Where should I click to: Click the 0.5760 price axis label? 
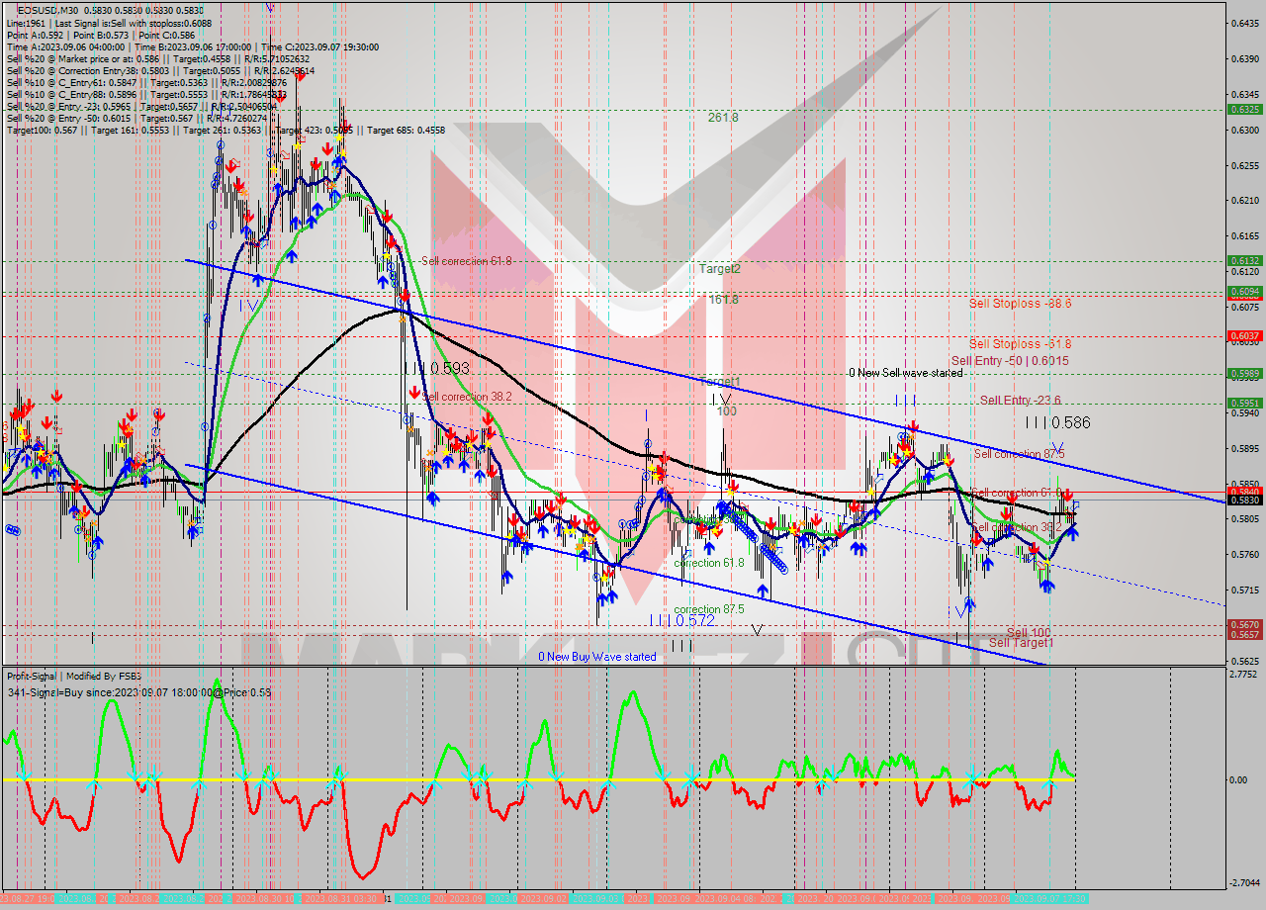click(1245, 554)
